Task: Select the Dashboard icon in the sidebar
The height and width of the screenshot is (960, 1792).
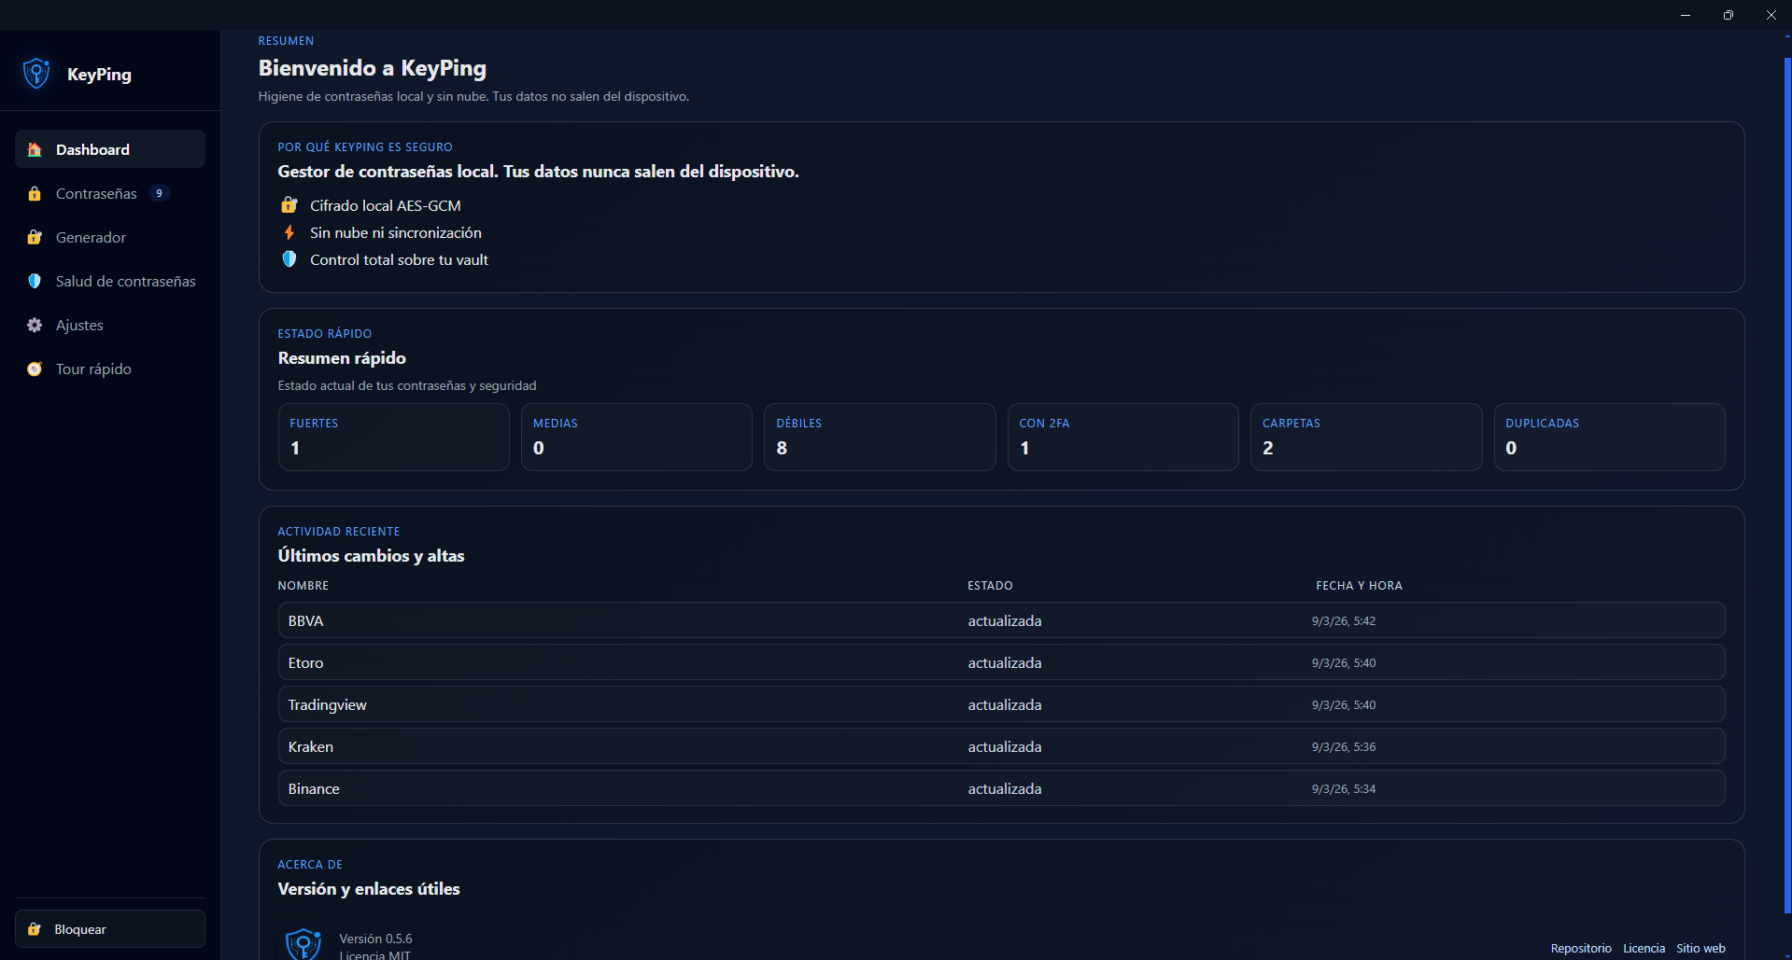Action: pyautogui.click(x=34, y=149)
